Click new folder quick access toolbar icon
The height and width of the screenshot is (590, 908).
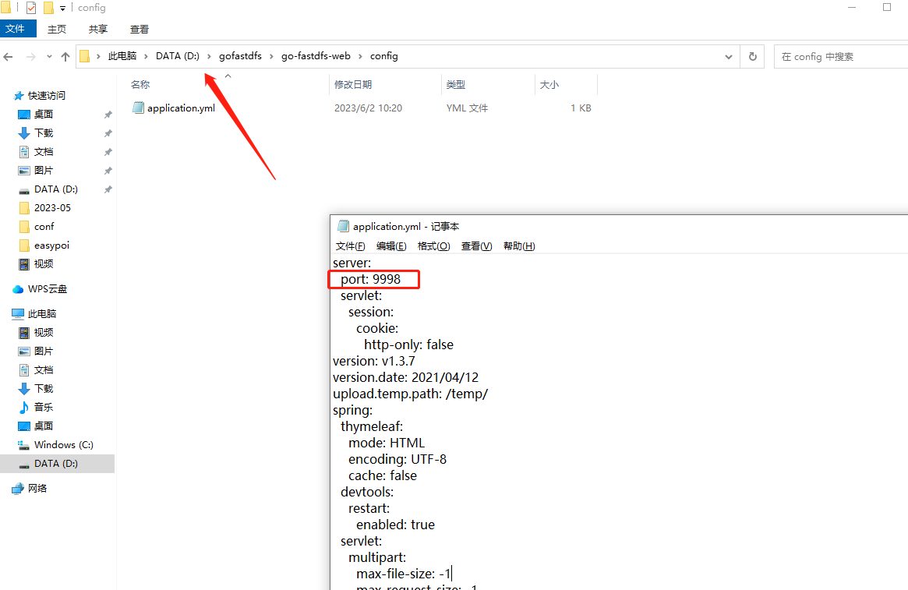(x=48, y=8)
